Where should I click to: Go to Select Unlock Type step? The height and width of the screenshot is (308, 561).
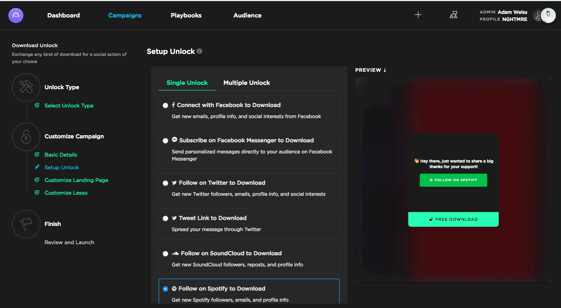[x=69, y=105]
